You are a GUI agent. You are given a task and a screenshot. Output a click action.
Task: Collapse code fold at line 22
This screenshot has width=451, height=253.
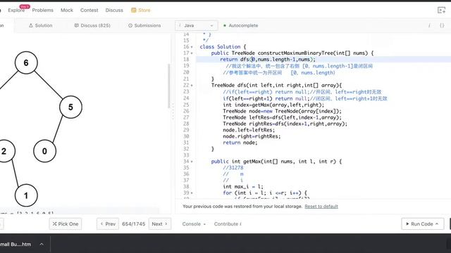point(192,85)
